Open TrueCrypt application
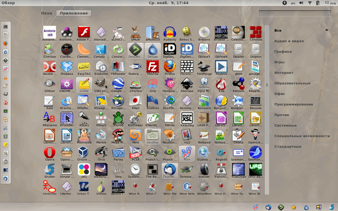This screenshot has height=211, width=338. tap(238, 171)
